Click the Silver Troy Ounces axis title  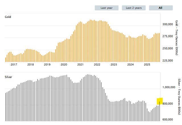pos(179,96)
